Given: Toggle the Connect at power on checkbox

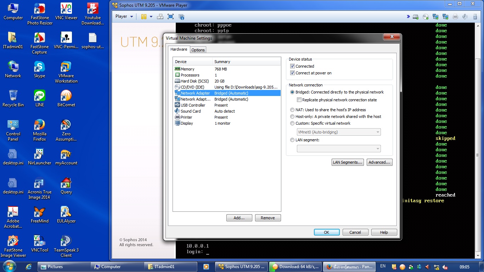Looking at the screenshot, I should tap(292, 73).
